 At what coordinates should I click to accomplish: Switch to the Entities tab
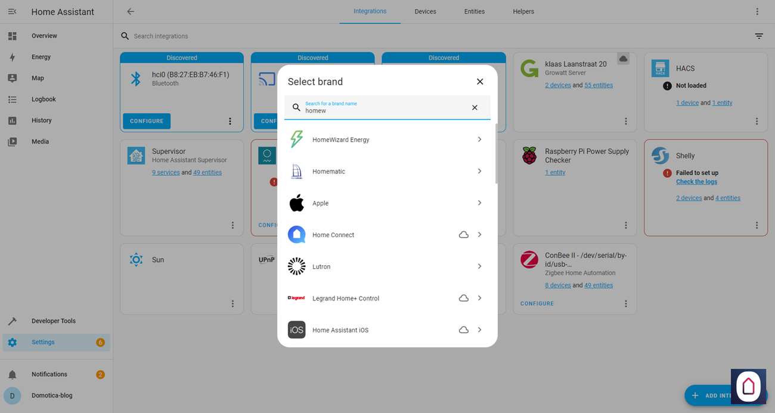[x=475, y=11]
